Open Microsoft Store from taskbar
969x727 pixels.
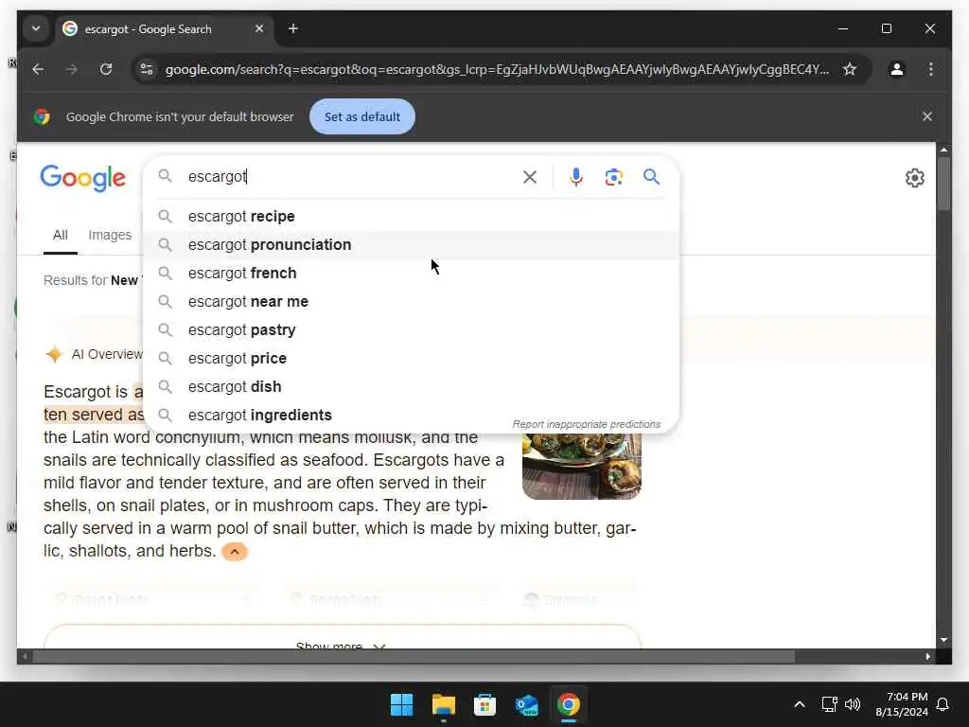click(485, 704)
